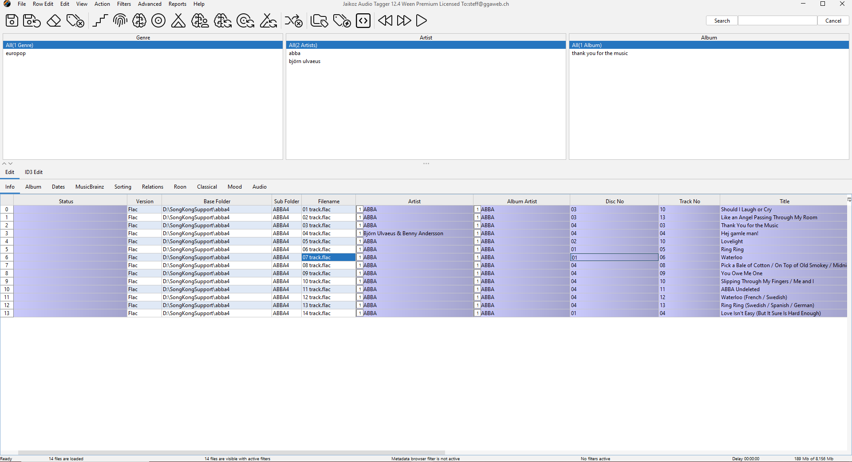852x462 pixels.
Task: Click the angle brackets code icon
Action: click(x=363, y=20)
